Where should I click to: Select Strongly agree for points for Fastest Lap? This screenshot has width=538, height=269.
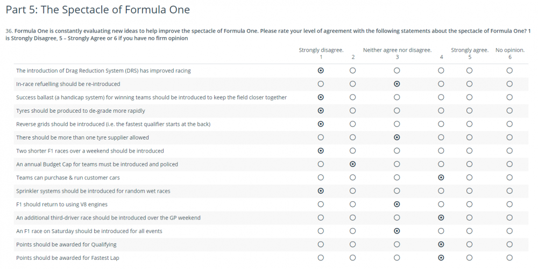470,258
